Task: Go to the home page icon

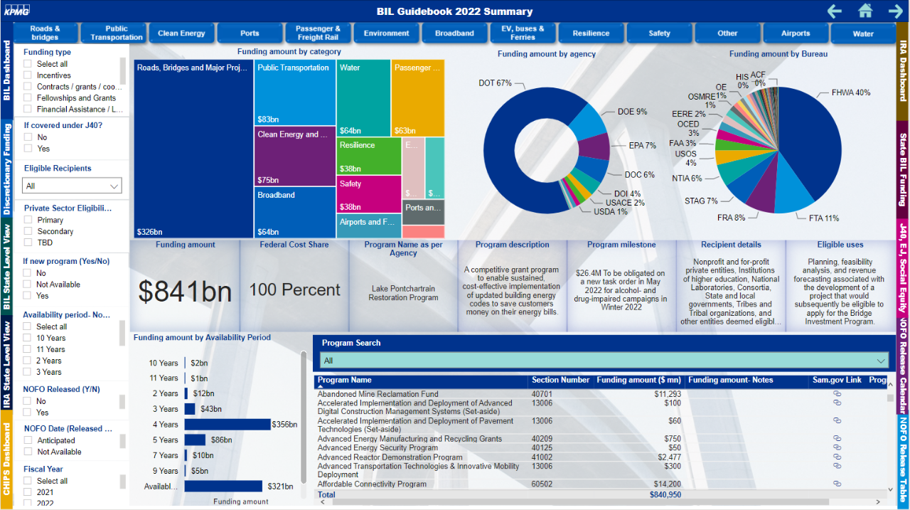Action: [864, 11]
